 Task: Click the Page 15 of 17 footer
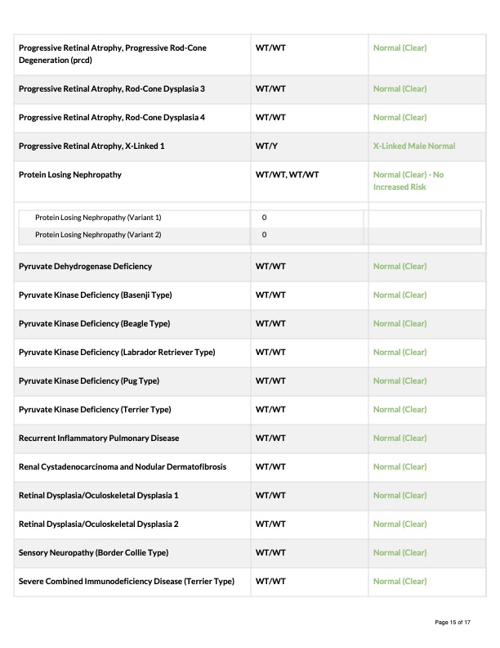pos(453,623)
